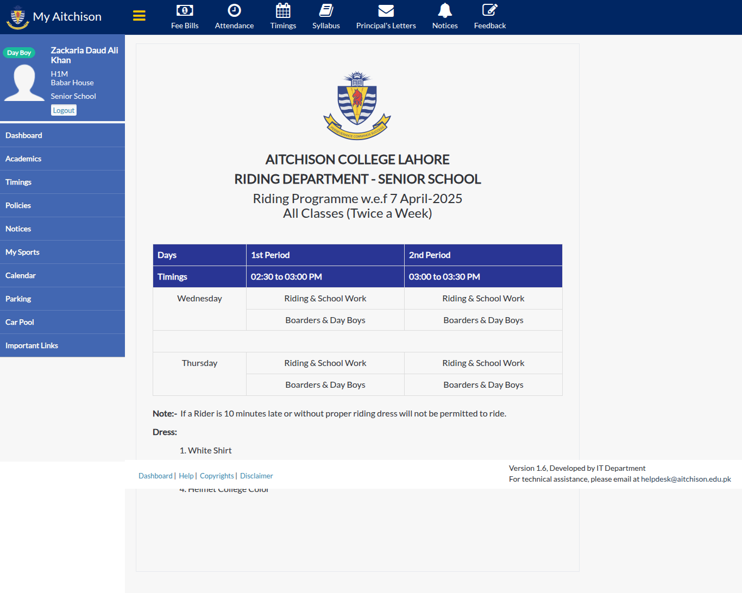
Task: Open Important Links in the sidebar
Action: (x=62, y=345)
